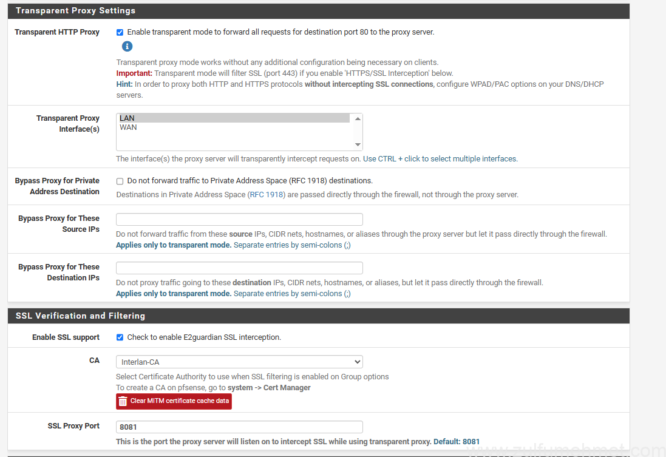666x457 pixels.
Task: Click the 'Default: 8081' hint text
Action: 457,441
